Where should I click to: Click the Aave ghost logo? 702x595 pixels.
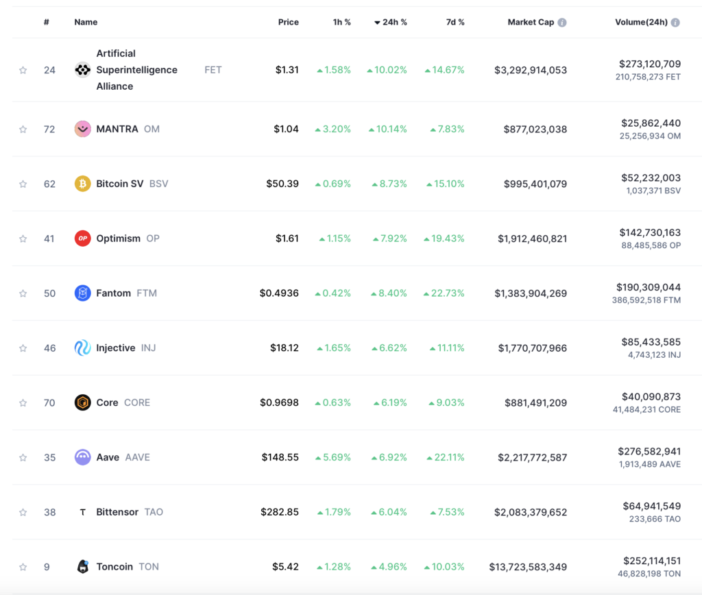[82, 457]
